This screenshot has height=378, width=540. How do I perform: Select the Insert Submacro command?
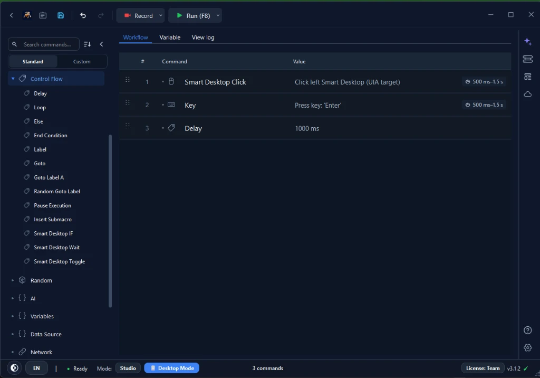coord(53,219)
